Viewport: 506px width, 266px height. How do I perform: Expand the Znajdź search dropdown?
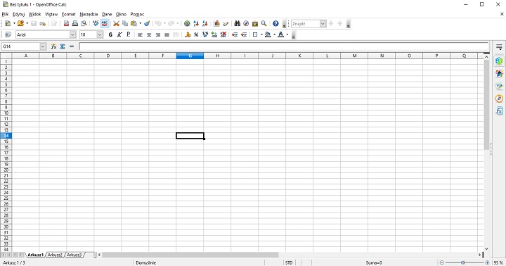(x=323, y=24)
